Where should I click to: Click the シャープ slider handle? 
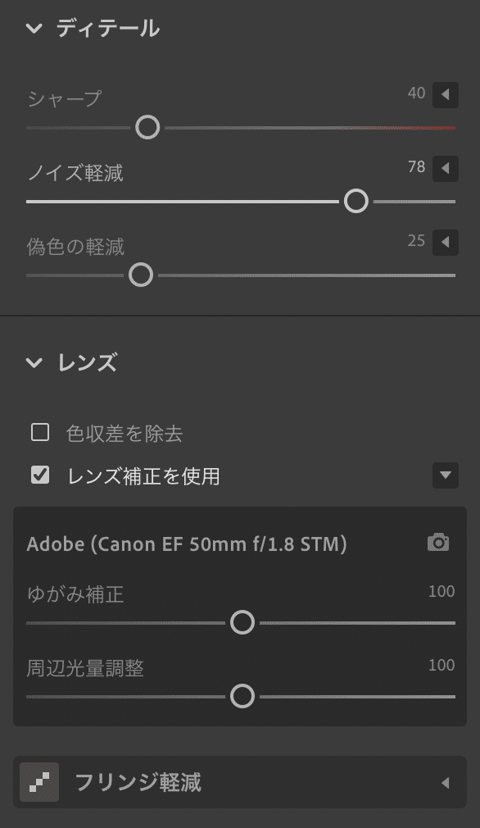(147, 128)
